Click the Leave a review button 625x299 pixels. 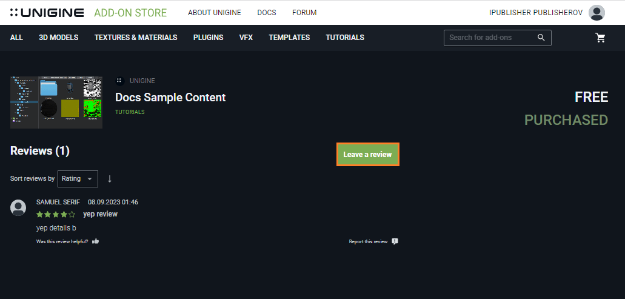(x=367, y=154)
